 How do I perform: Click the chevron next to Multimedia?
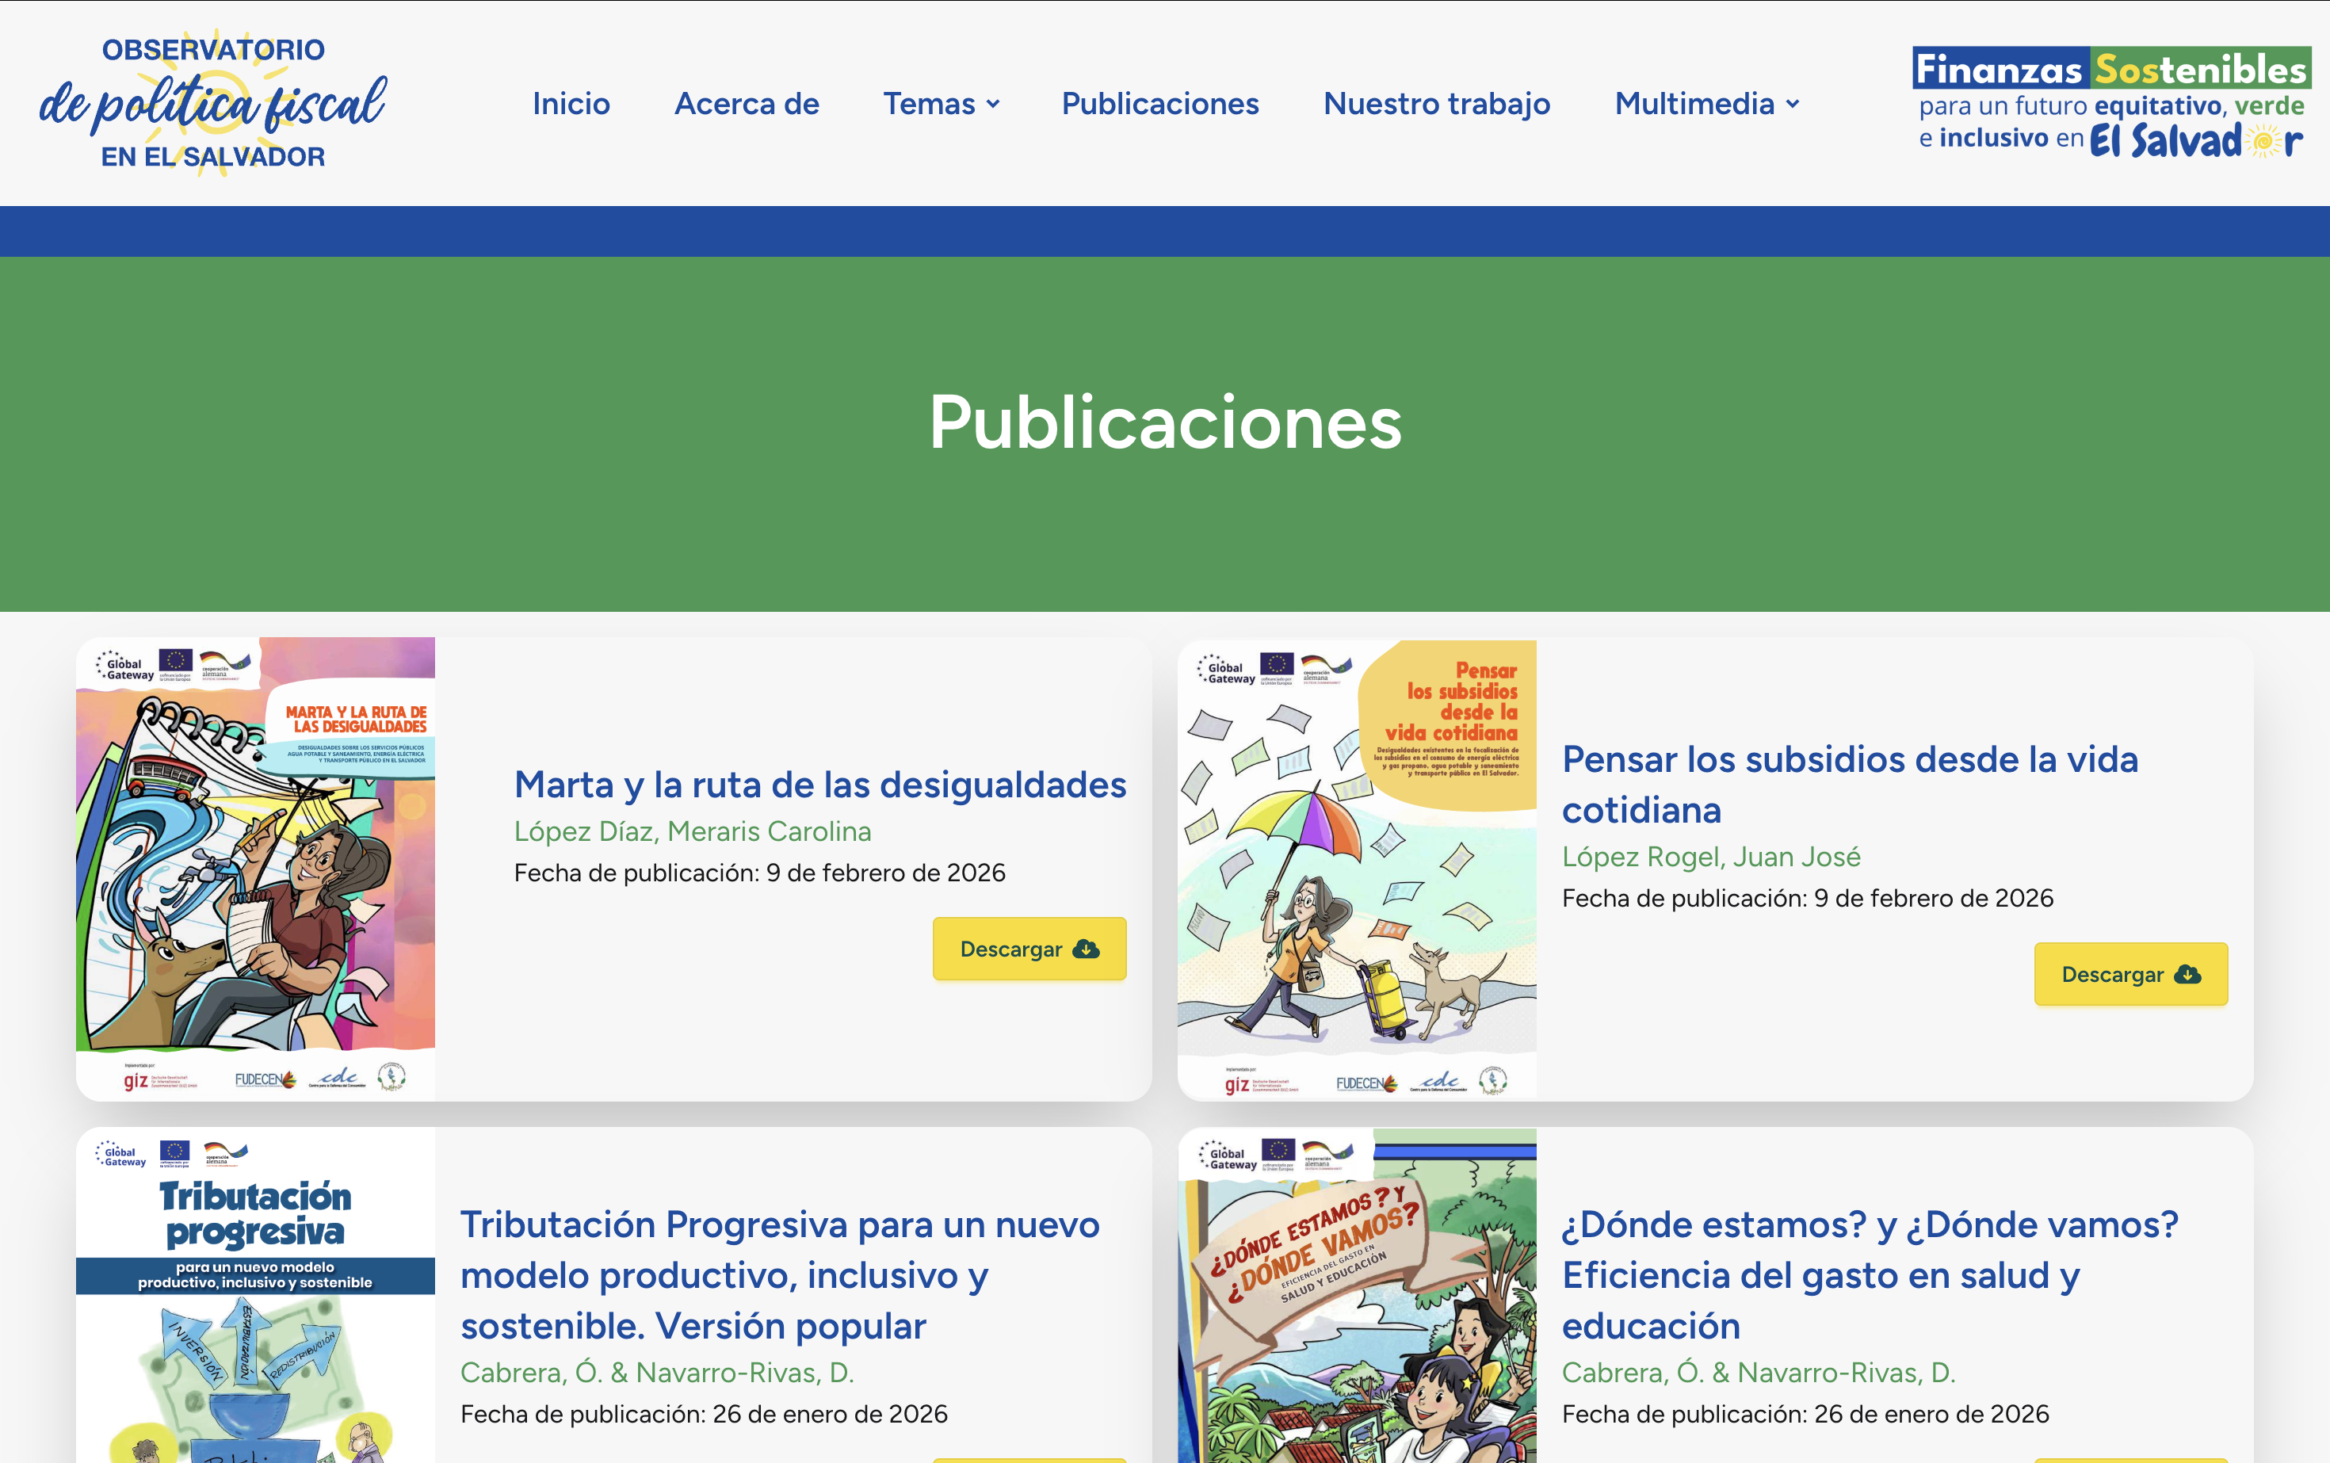pyautogui.click(x=1792, y=105)
